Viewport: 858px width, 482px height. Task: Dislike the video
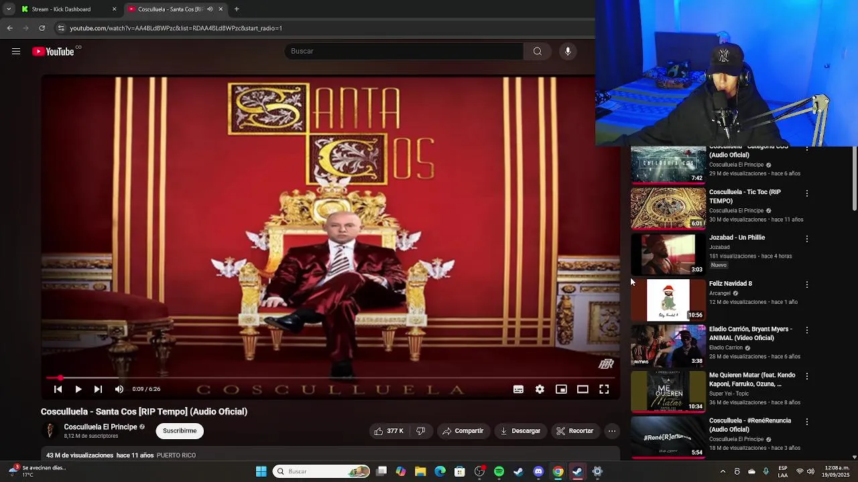pyautogui.click(x=420, y=431)
